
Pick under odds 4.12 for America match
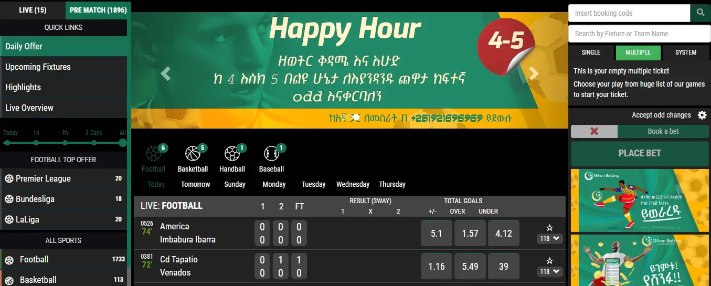504,234
